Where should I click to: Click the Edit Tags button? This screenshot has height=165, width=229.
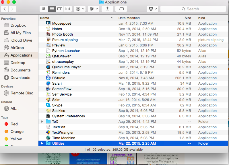click(x=121, y=9)
